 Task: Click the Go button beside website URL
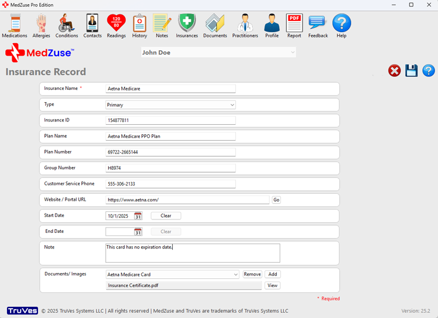click(276, 200)
